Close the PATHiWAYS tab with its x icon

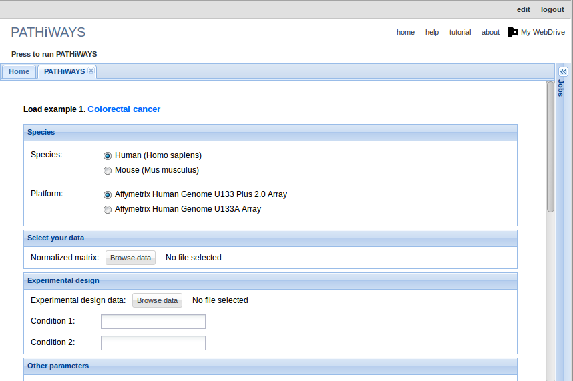click(91, 71)
